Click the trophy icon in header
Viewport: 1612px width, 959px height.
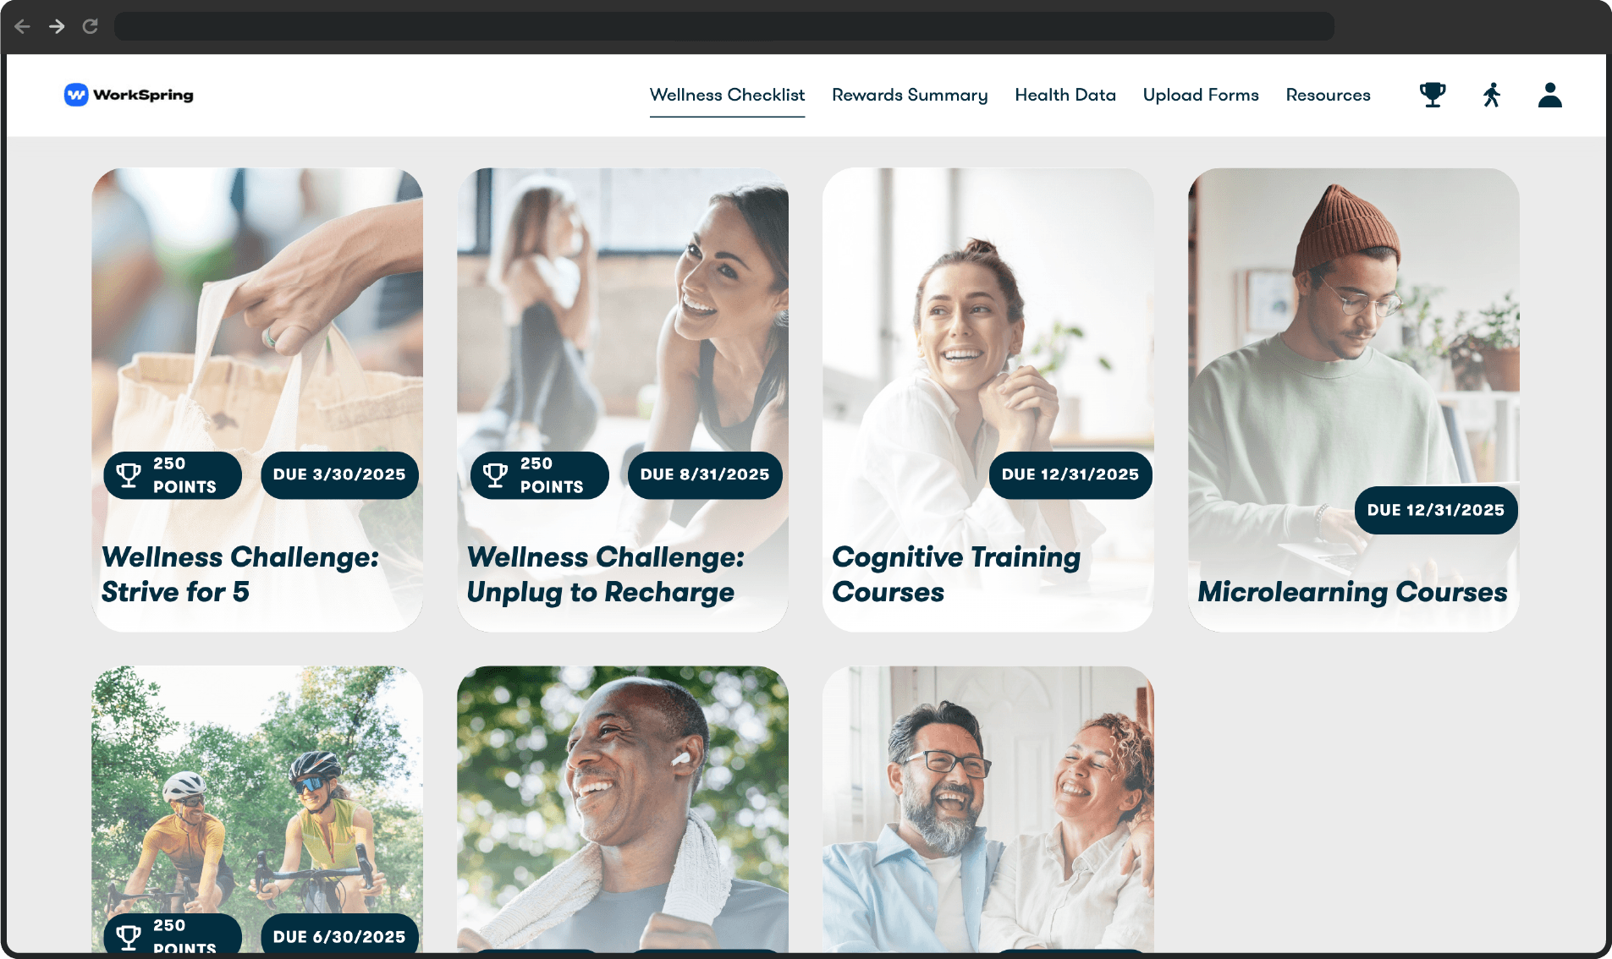click(x=1433, y=95)
